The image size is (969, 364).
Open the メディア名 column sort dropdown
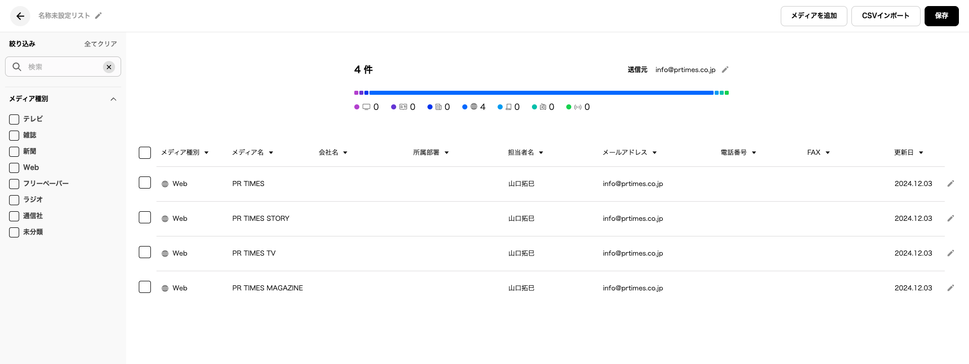[x=271, y=153]
